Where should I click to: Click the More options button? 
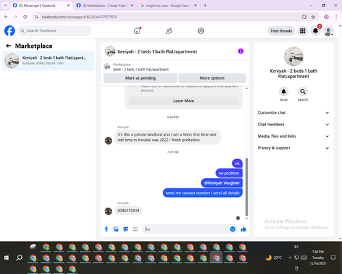[212, 78]
